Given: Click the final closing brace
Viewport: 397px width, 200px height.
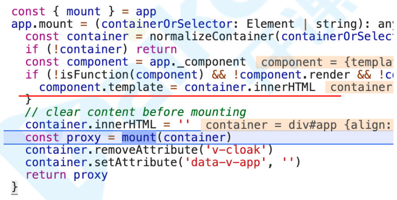Looking at the screenshot, I should (14, 188).
